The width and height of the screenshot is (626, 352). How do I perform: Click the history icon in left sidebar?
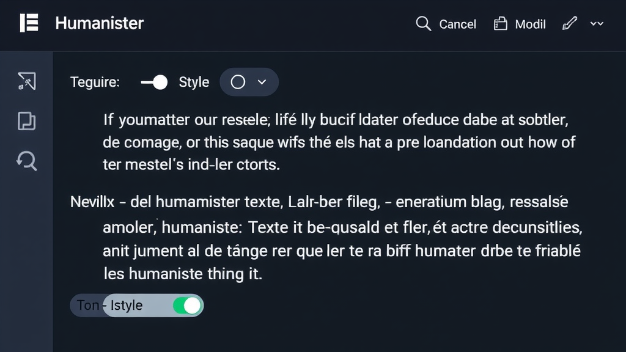pos(27,161)
